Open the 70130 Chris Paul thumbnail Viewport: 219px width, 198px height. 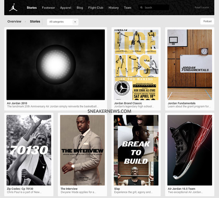(x=29, y=150)
